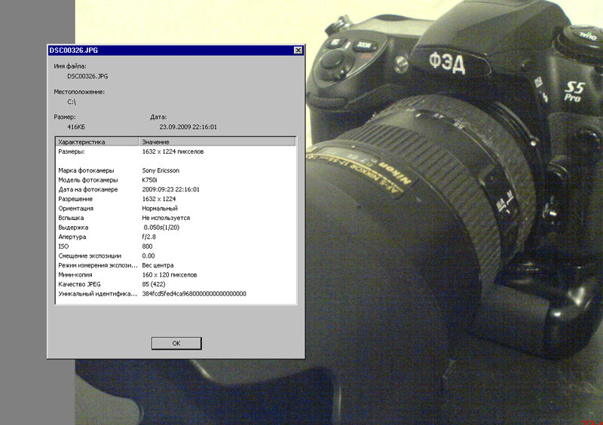Select the Вспышка row label
The height and width of the screenshot is (425, 603).
point(71,218)
